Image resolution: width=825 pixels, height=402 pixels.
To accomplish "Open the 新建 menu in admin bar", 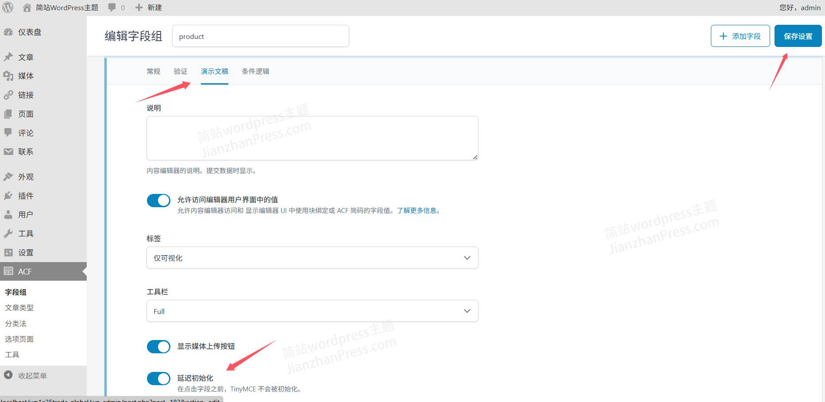I will click(x=149, y=8).
